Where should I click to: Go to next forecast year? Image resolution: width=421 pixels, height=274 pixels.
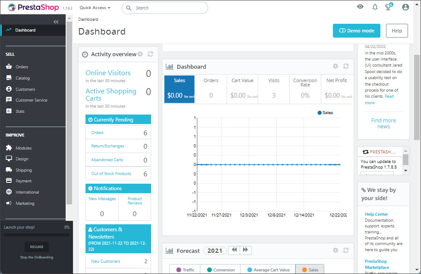point(245,250)
